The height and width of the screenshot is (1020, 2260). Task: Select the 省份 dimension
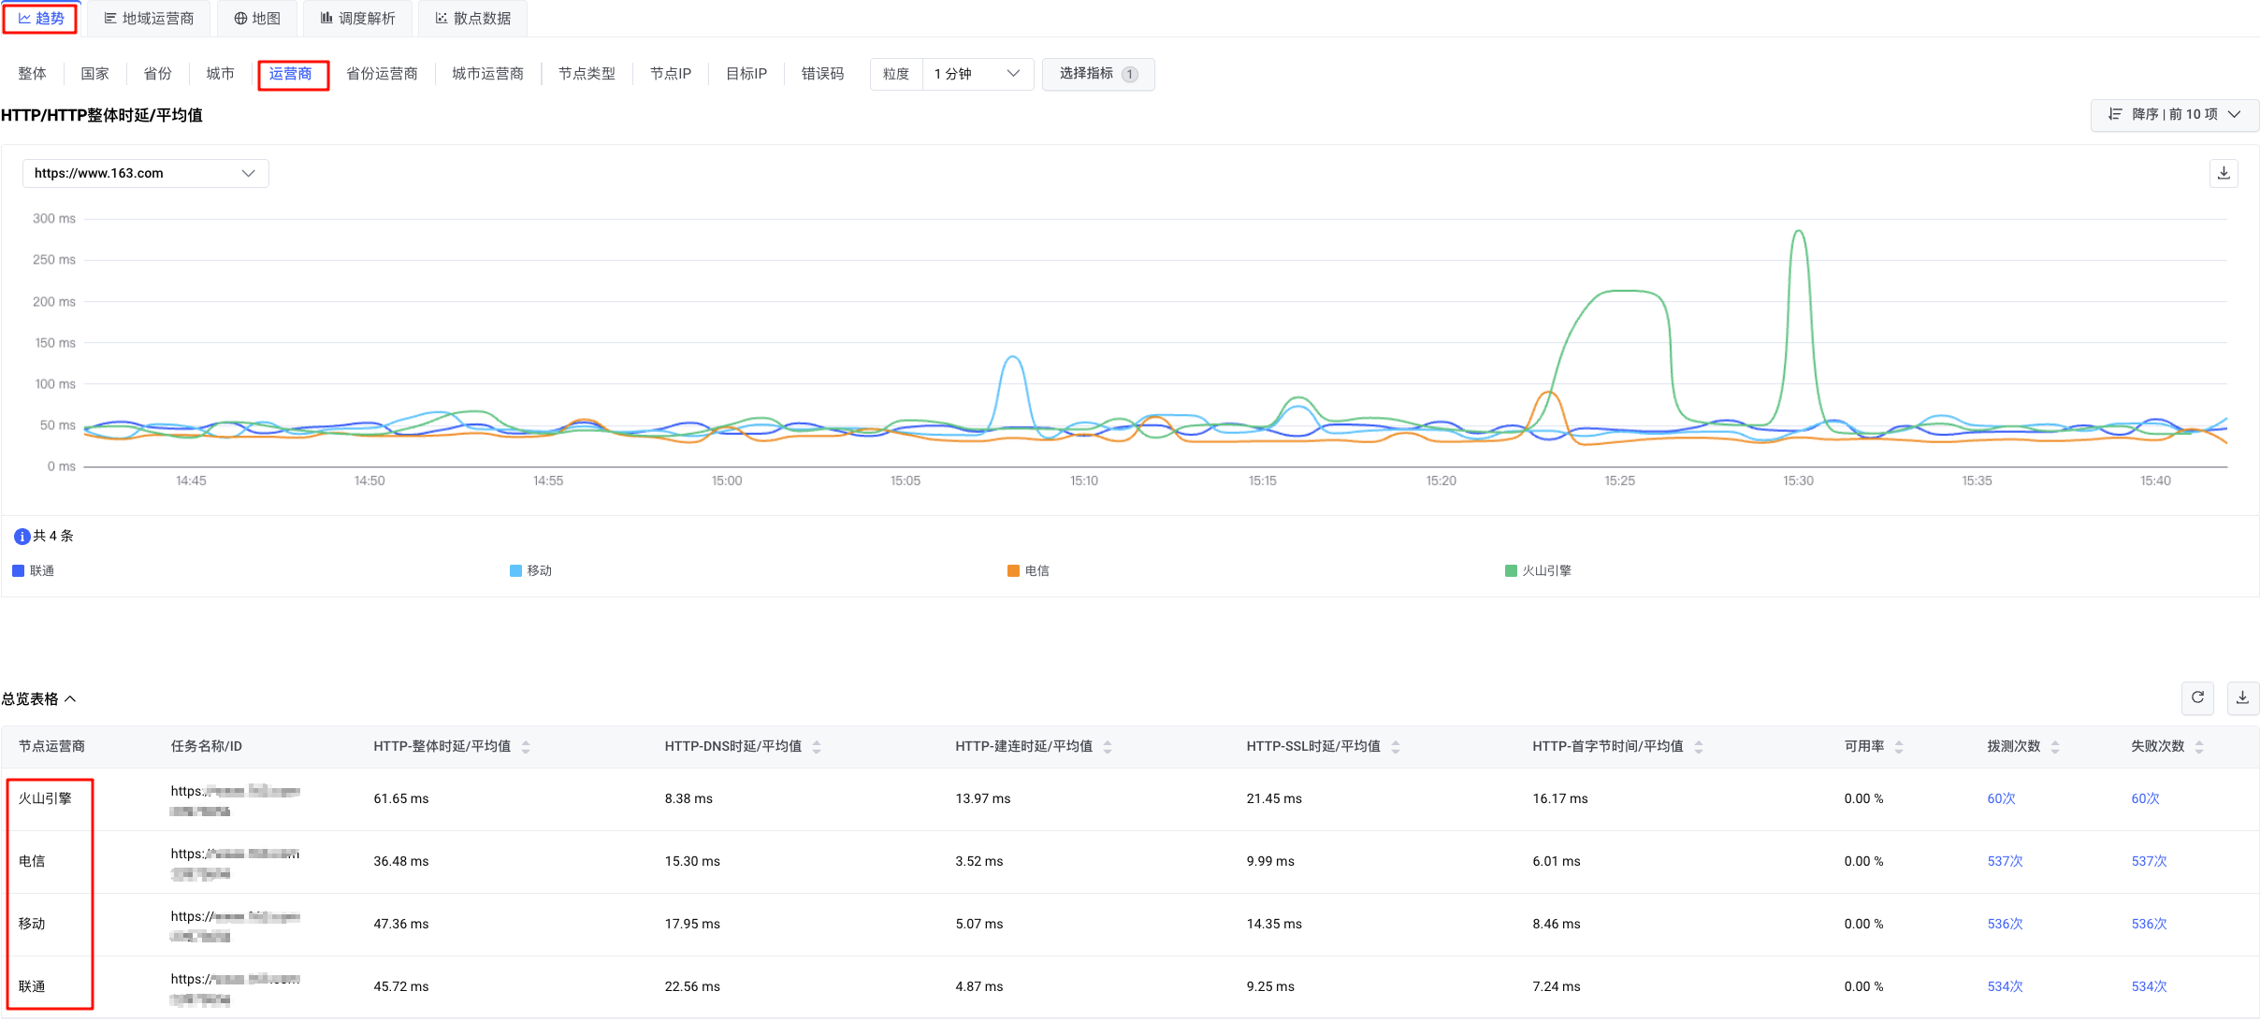click(x=157, y=74)
